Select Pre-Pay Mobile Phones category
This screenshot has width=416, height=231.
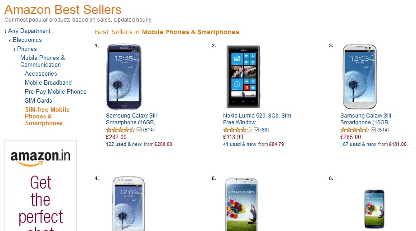point(55,92)
